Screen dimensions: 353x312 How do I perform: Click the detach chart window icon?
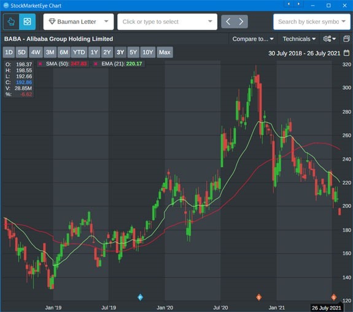click(x=346, y=39)
